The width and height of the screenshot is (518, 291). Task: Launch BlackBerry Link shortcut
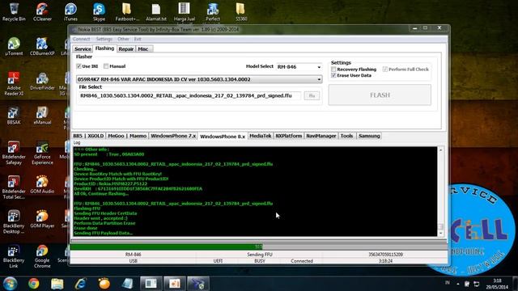point(14,256)
